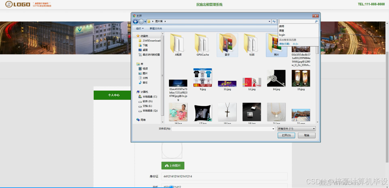The height and width of the screenshot is (188, 389).
Task: Click the LOGO image in the page header
Action: coord(18,4)
